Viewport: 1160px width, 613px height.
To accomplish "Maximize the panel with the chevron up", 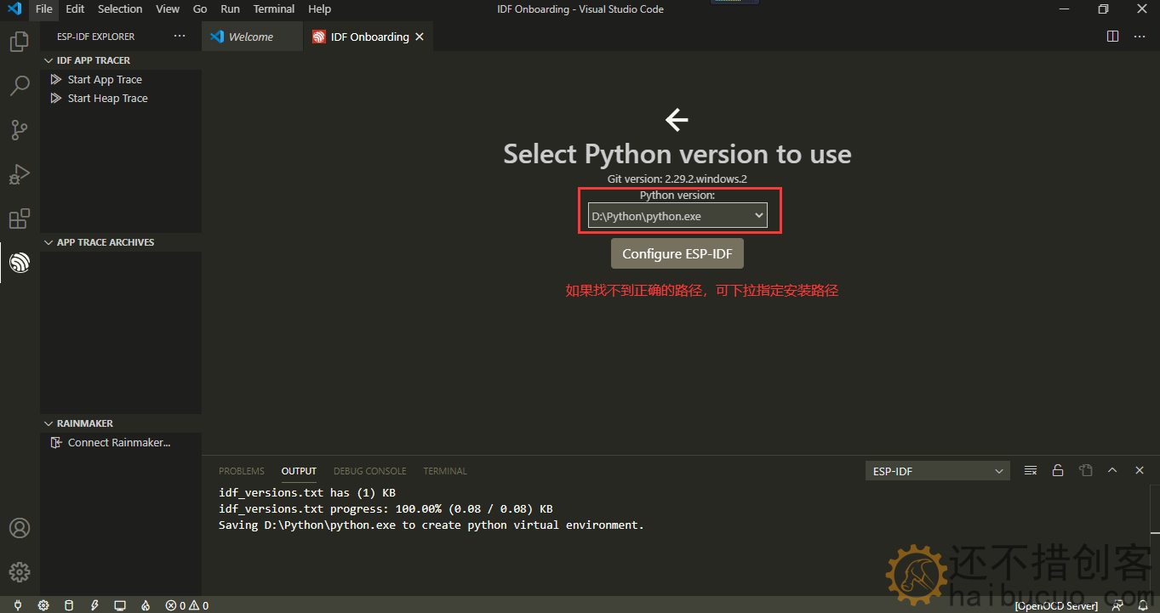I will (1112, 470).
